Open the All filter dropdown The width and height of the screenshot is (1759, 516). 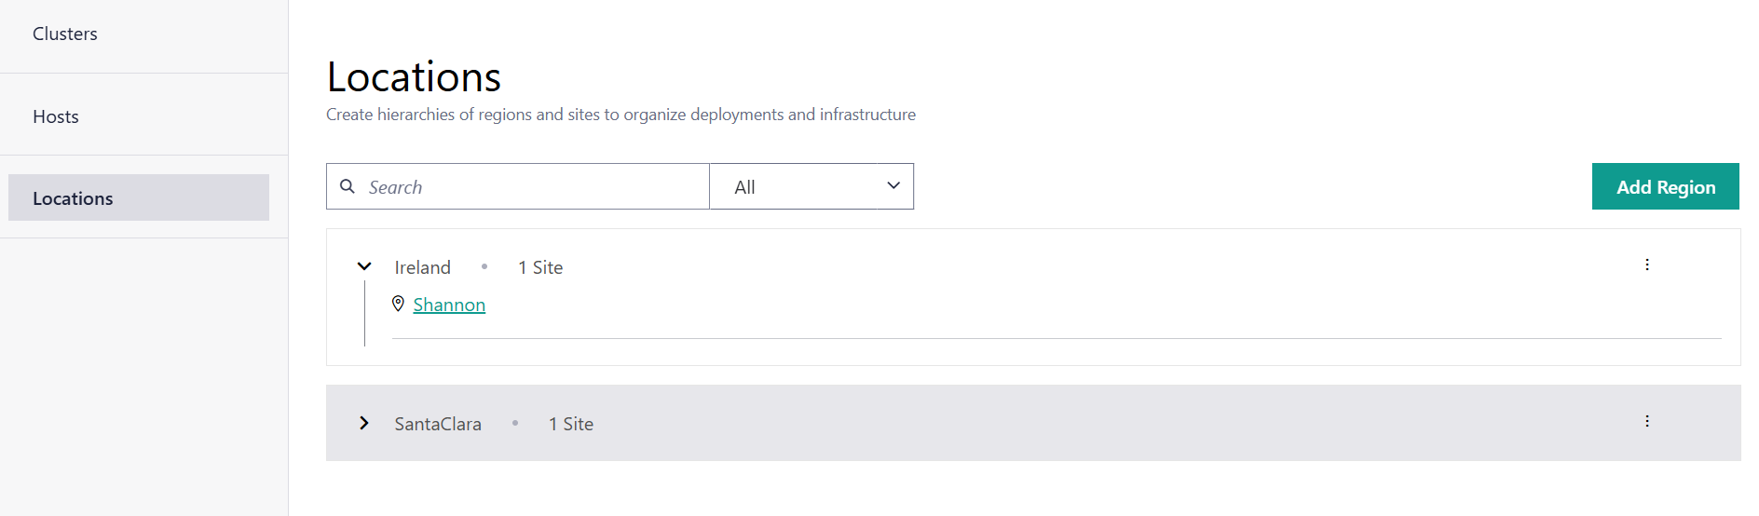(x=811, y=186)
